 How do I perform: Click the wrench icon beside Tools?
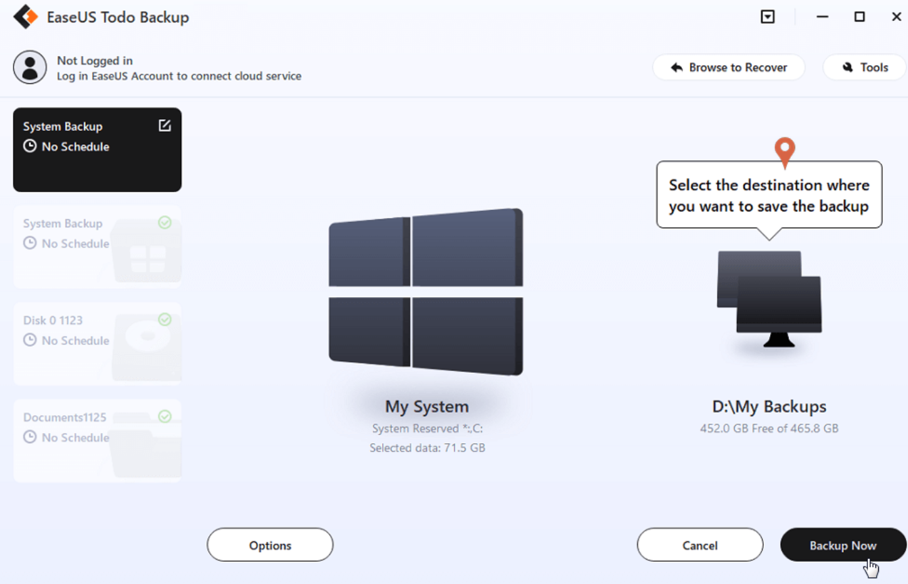click(848, 67)
